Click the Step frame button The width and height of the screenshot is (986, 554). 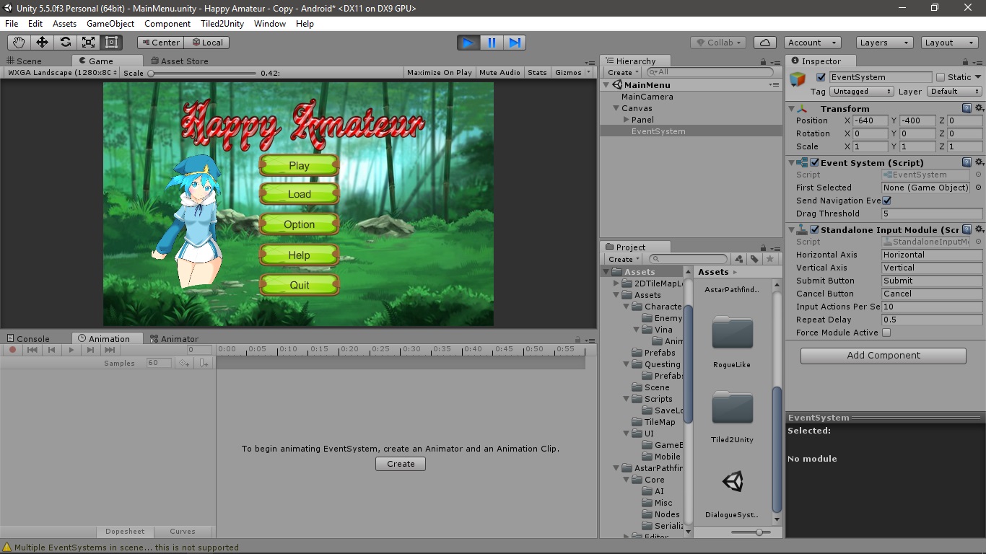coord(515,43)
